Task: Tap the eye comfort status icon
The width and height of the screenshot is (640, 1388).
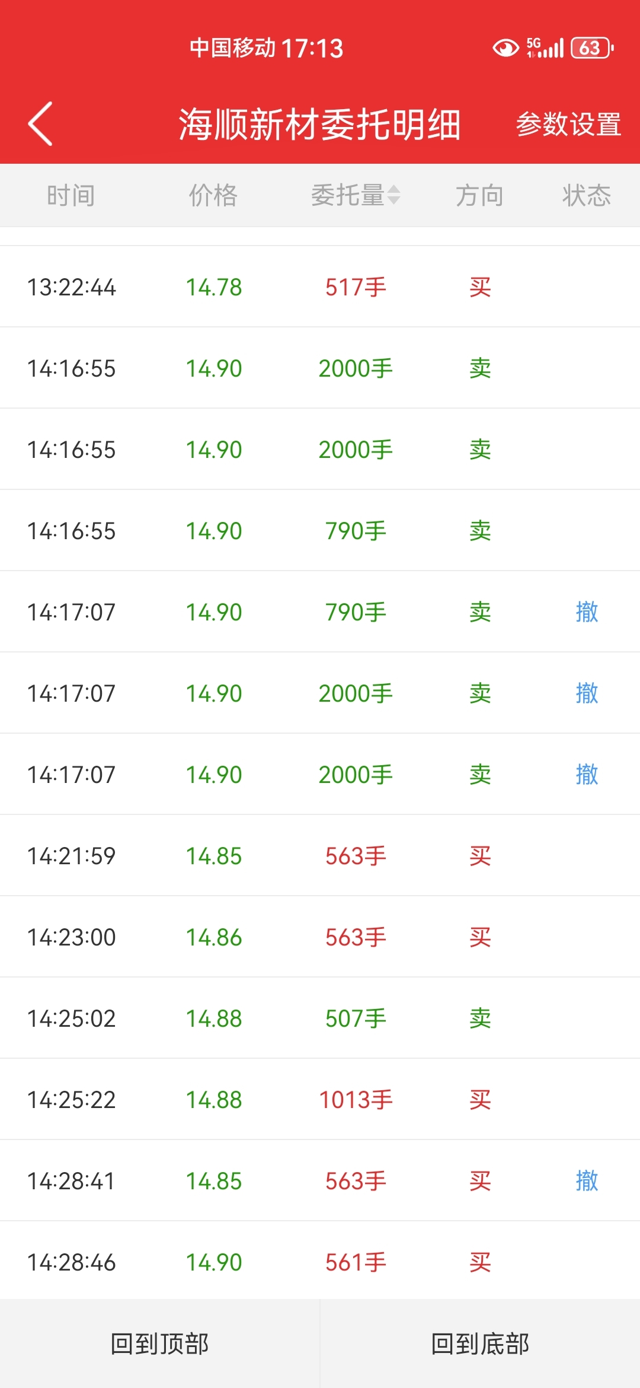Action: (505, 48)
